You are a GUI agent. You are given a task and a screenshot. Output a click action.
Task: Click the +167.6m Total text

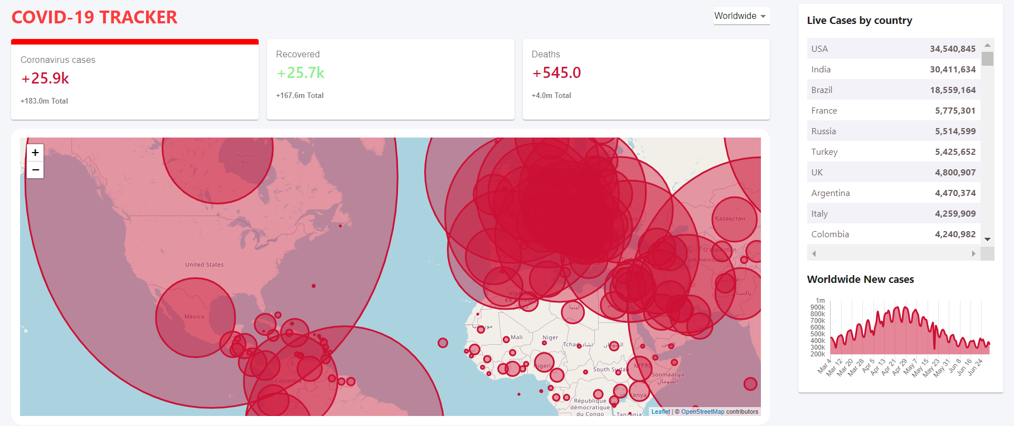300,95
